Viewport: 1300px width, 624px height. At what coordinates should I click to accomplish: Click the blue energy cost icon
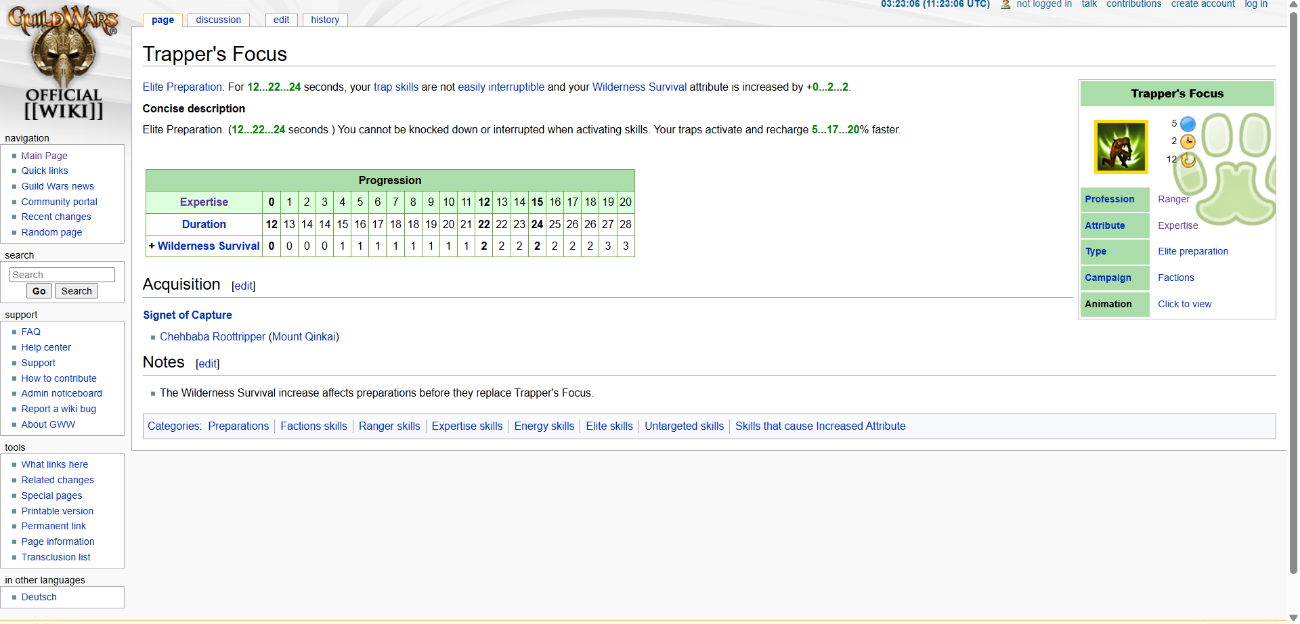[x=1188, y=124]
